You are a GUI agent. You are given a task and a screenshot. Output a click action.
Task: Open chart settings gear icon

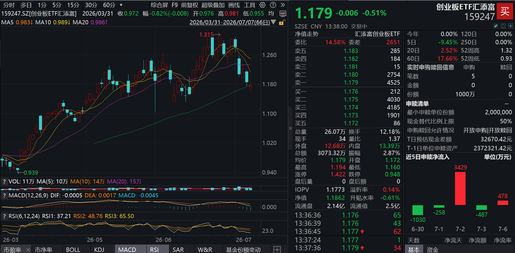click(262, 5)
